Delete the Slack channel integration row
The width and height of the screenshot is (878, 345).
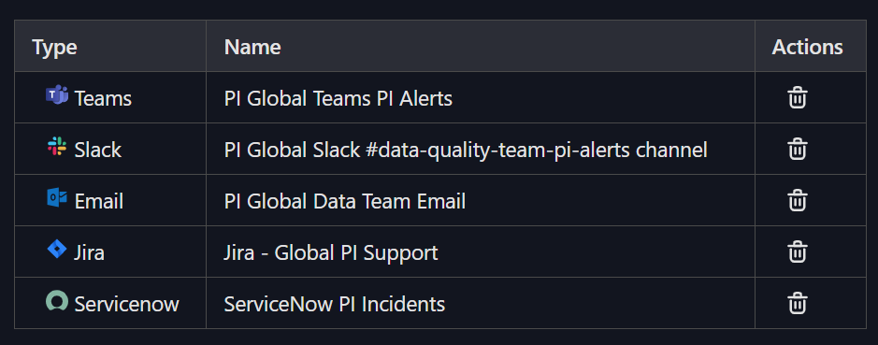point(797,149)
